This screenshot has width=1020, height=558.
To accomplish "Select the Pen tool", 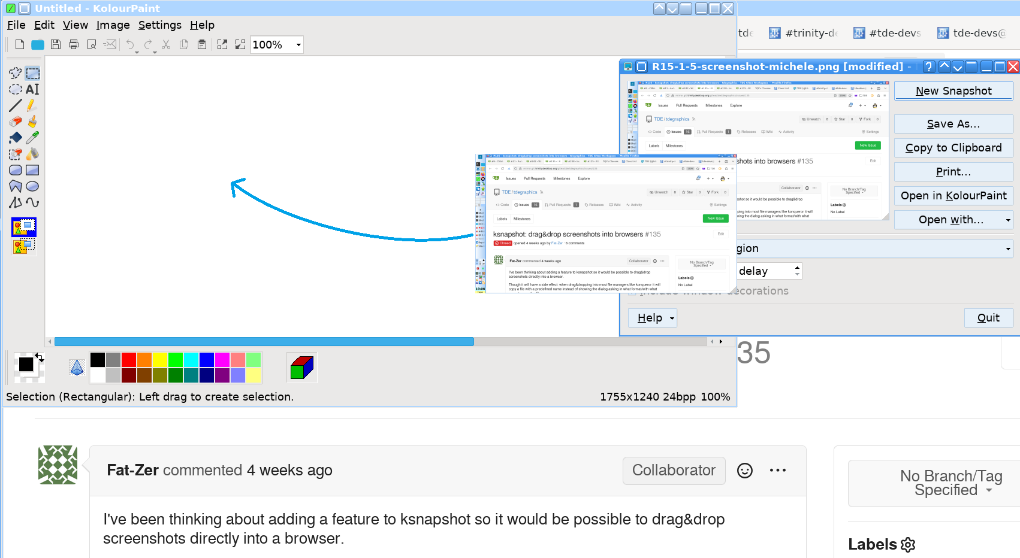I will 32,105.
